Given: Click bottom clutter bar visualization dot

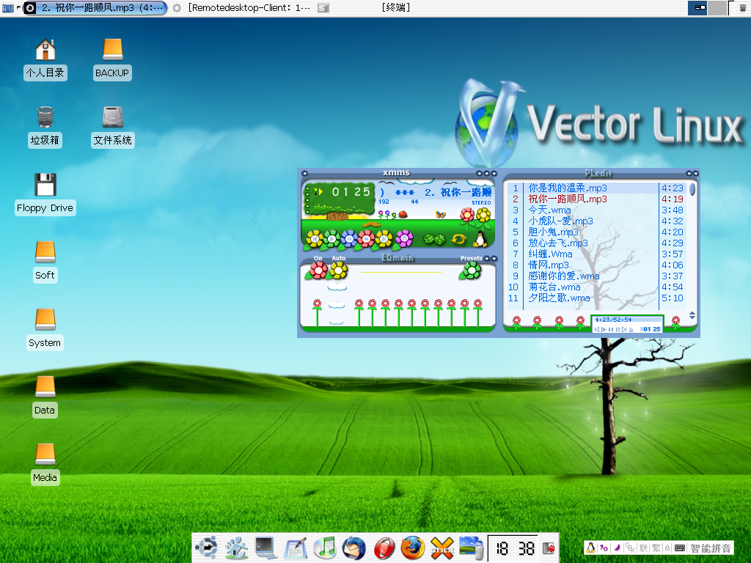Looking at the screenshot, I should [x=307, y=211].
